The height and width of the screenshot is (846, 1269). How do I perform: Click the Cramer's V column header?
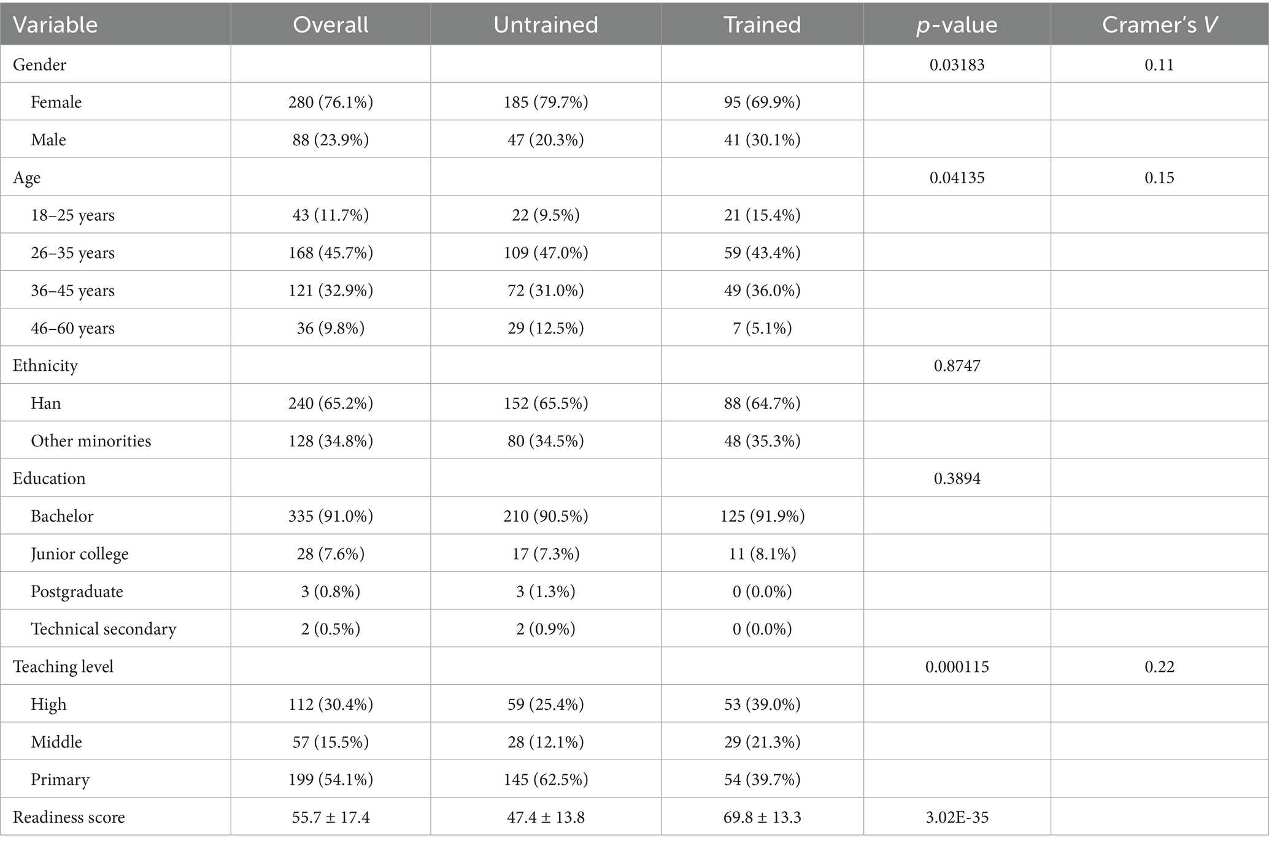click(1159, 25)
